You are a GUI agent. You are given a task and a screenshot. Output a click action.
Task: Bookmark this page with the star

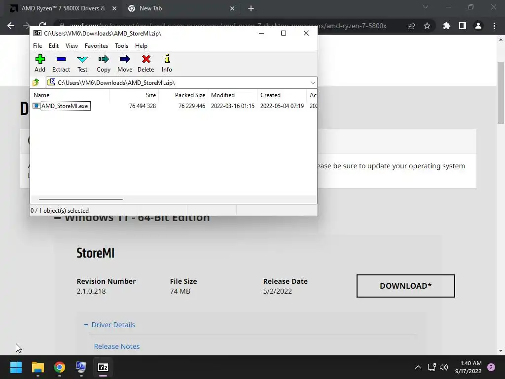pyautogui.click(x=427, y=26)
